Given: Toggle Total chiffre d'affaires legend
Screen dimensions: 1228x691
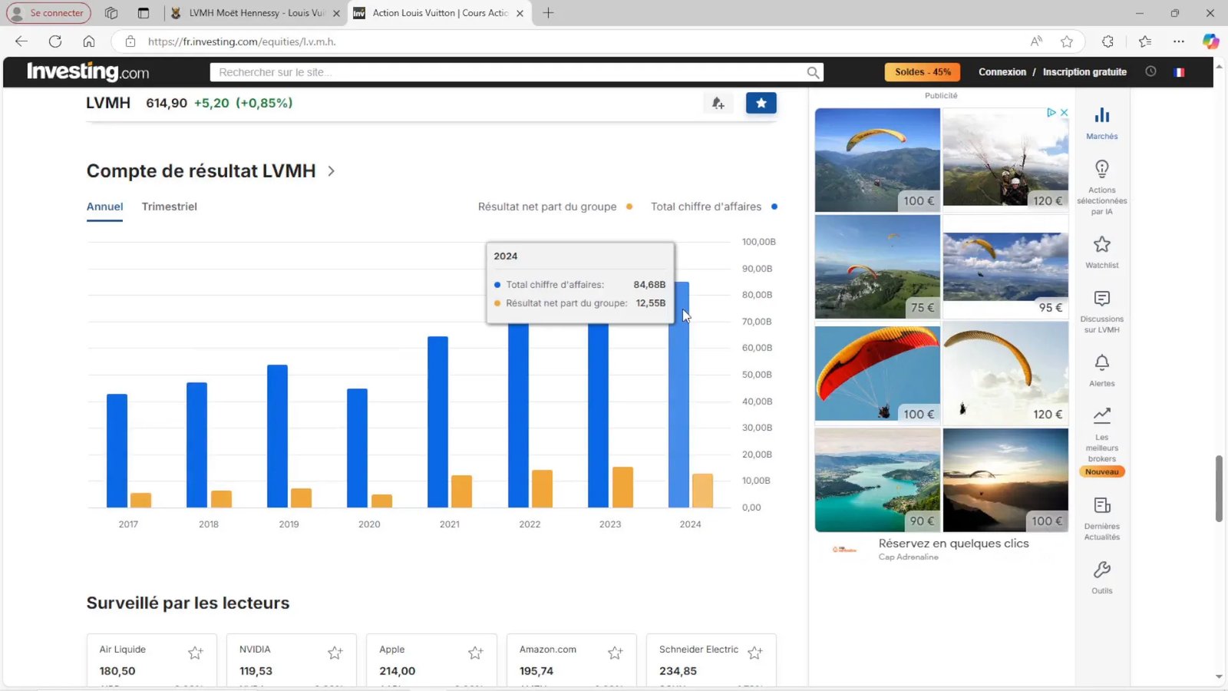Looking at the screenshot, I should click(714, 207).
